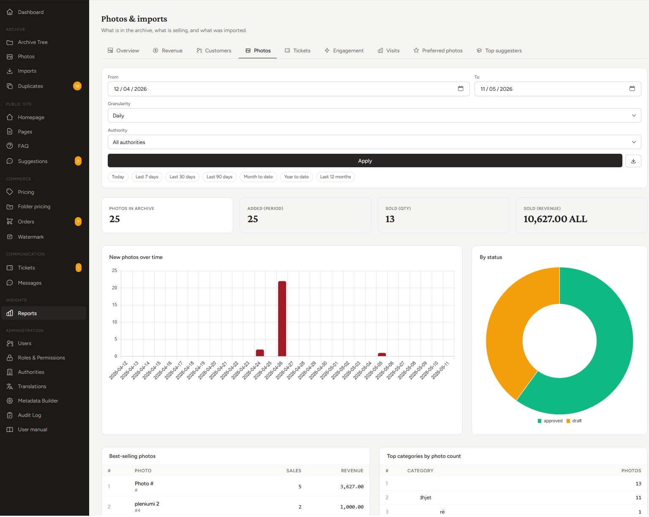This screenshot has height=517, width=649.
Task: Select Month to date preset
Action: 258,177
